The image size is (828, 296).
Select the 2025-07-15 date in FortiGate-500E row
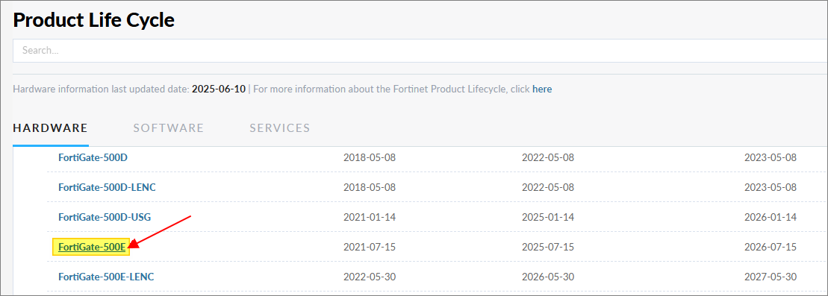(x=547, y=247)
